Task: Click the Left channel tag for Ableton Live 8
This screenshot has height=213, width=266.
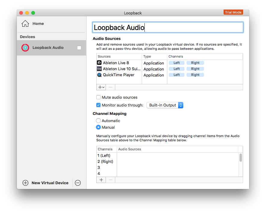Action: 177,62
